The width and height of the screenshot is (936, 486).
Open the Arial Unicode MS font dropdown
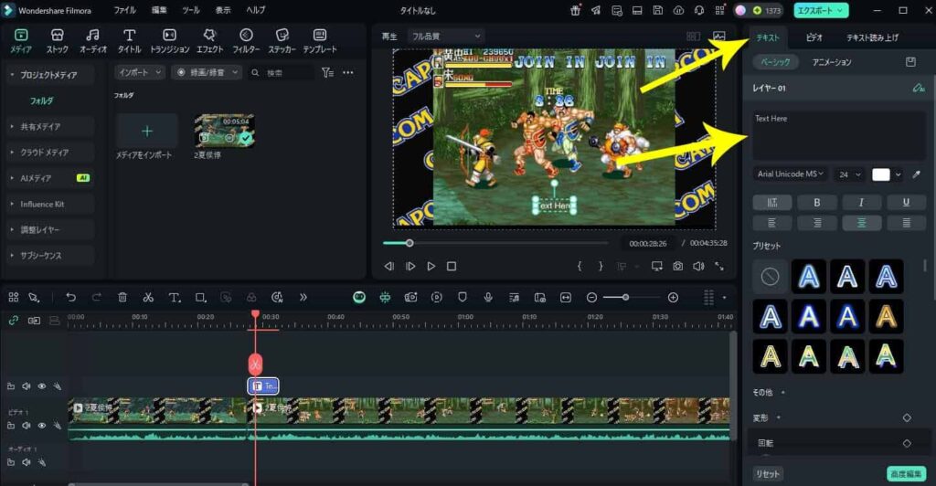pyautogui.click(x=791, y=174)
